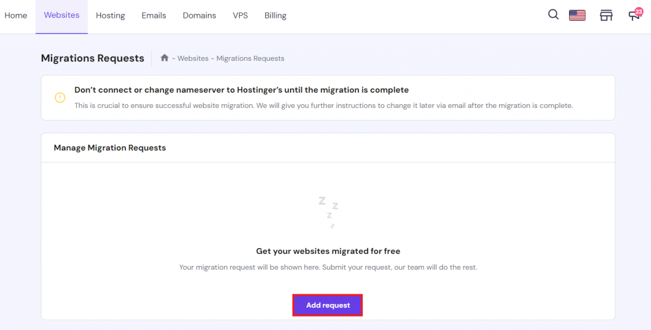The height and width of the screenshot is (330, 651).
Task: Open the Billing menu item
Action: point(275,15)
